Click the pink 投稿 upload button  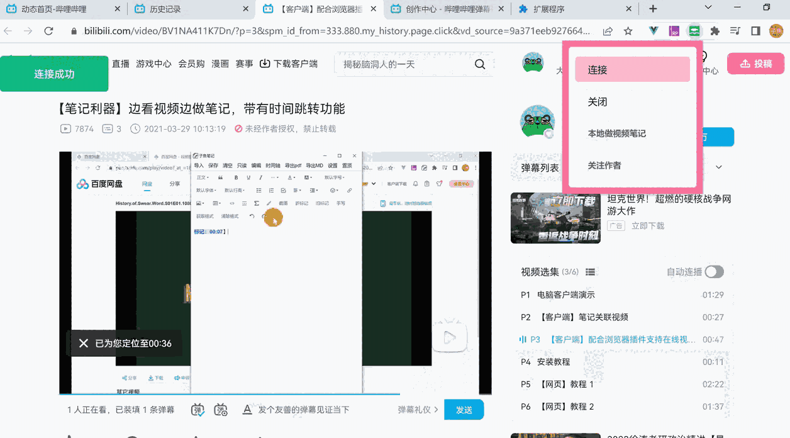click(755, 64)
